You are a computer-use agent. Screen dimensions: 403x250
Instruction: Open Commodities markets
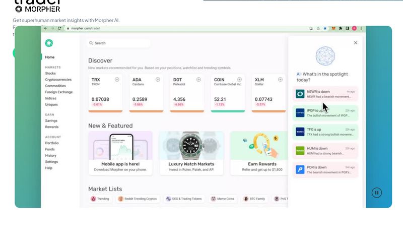point(55,86)
